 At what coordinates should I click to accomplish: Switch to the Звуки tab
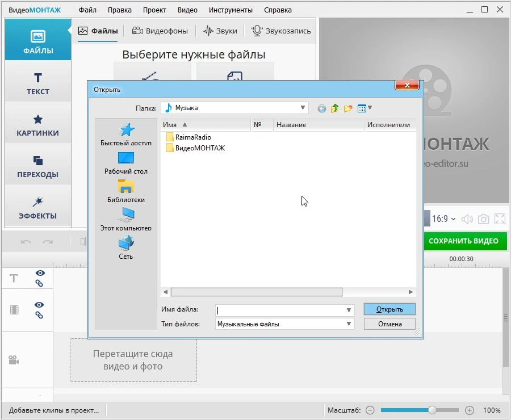click(x=220, y=31)
